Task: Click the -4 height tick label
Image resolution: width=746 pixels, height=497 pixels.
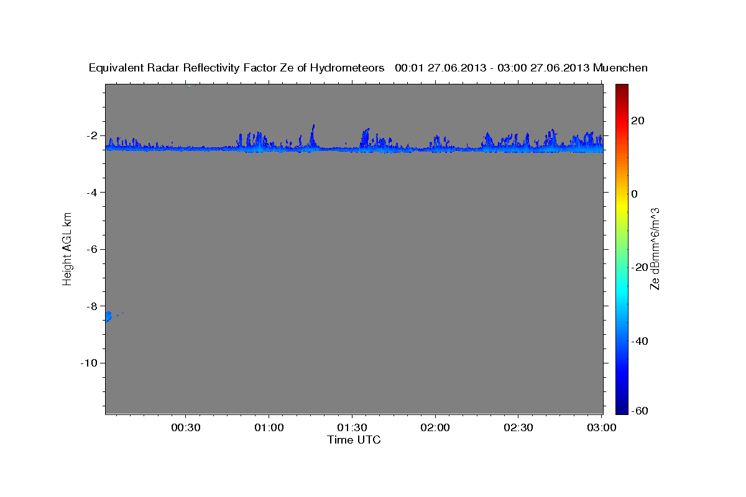Action: (92, 193)
